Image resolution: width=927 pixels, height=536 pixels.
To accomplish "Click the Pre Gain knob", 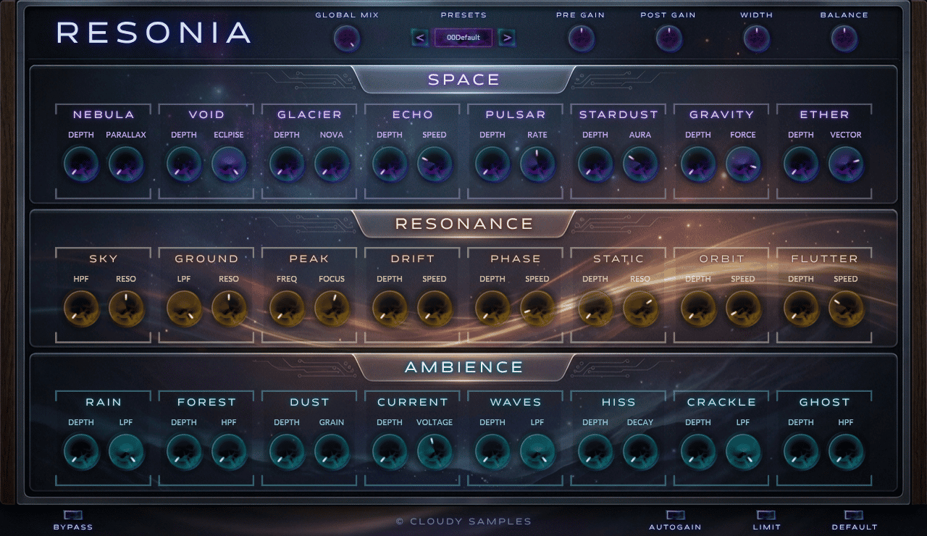I will pos(582,38).
